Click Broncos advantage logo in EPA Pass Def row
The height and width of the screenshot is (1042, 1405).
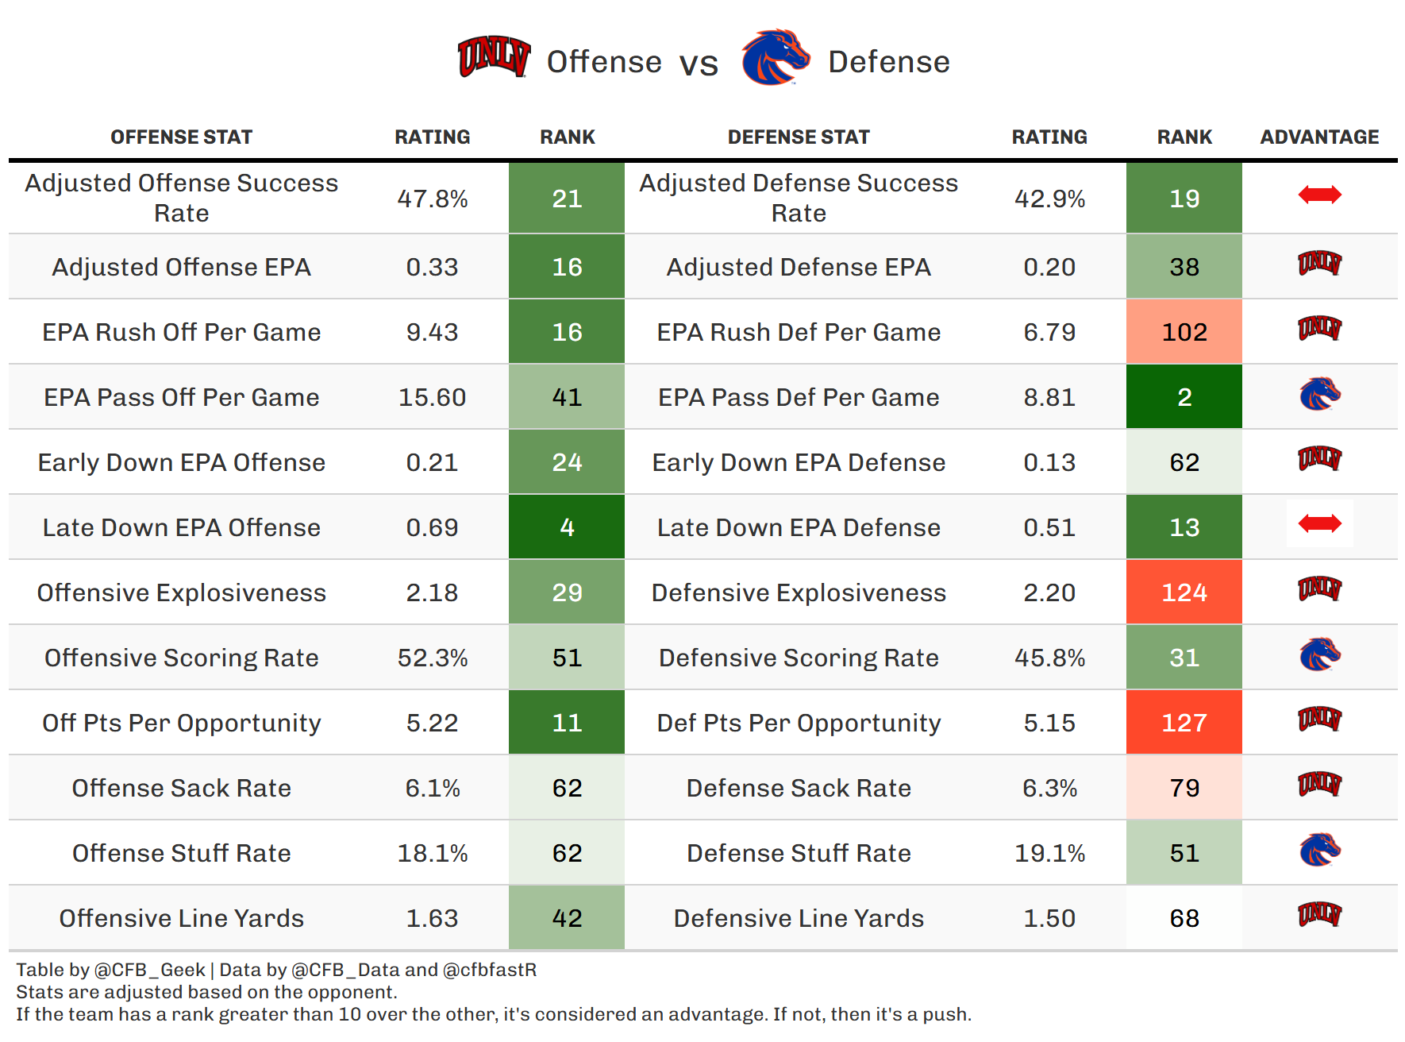pos(1319,394)
